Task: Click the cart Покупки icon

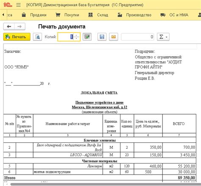Action: (x=58, y=15)
